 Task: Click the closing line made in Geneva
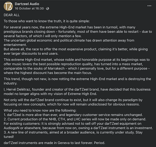pyautogui.click(x=54, y=143)
